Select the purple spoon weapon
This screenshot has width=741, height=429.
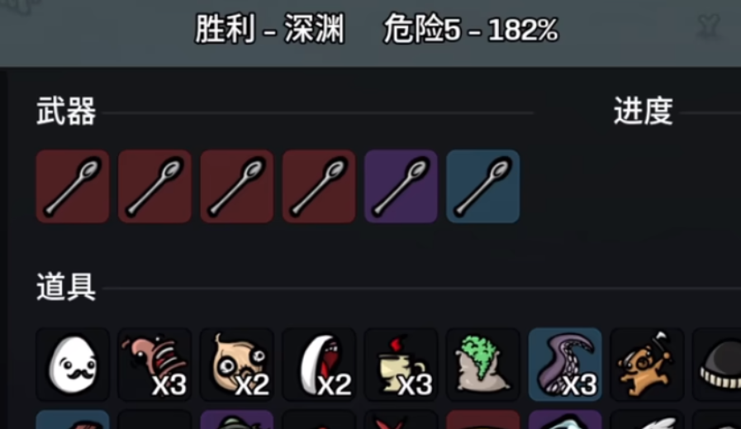coord(401,186)
